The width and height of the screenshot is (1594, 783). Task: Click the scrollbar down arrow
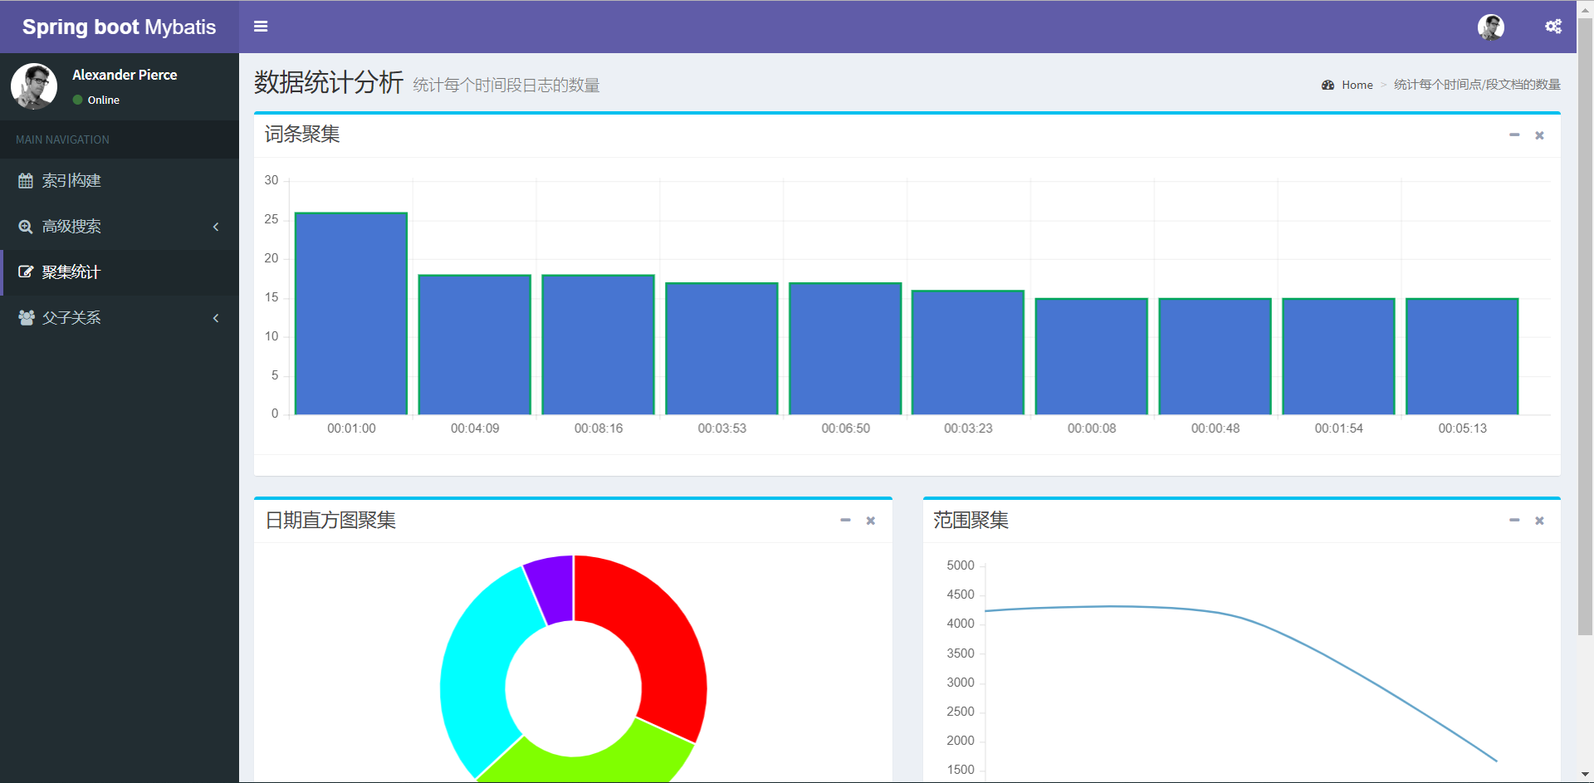click(x=1585, y=775)
